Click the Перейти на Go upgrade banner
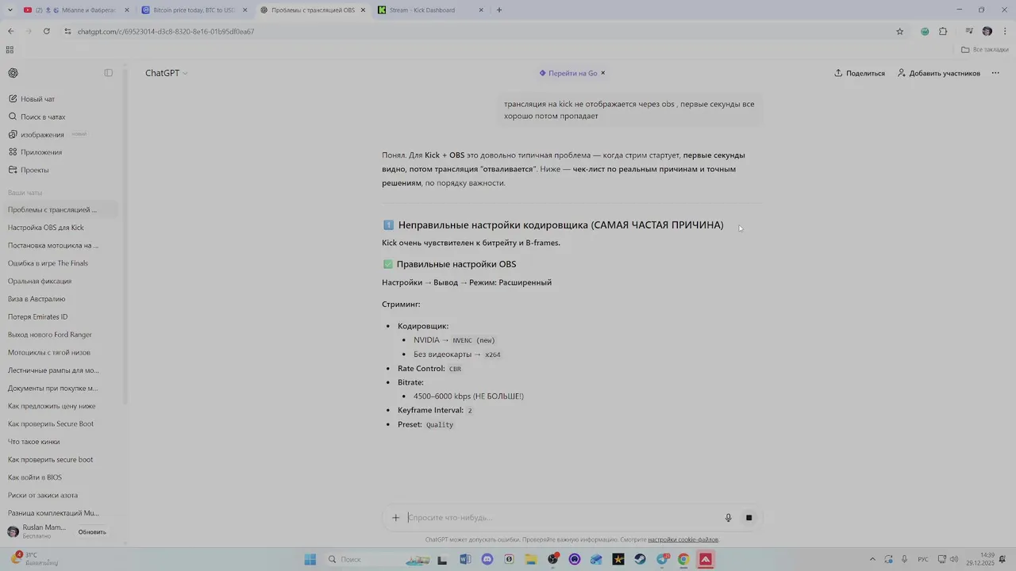Screen dimensions: 1016x571 [568, 73]
